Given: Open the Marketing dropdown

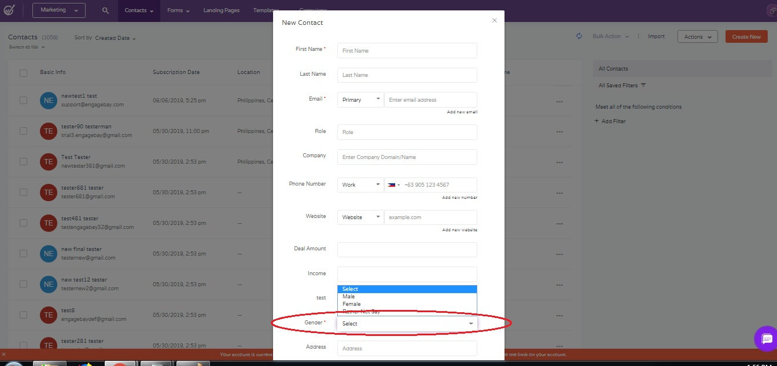Looking at the screenshot, I should click(x=58, y=10).
